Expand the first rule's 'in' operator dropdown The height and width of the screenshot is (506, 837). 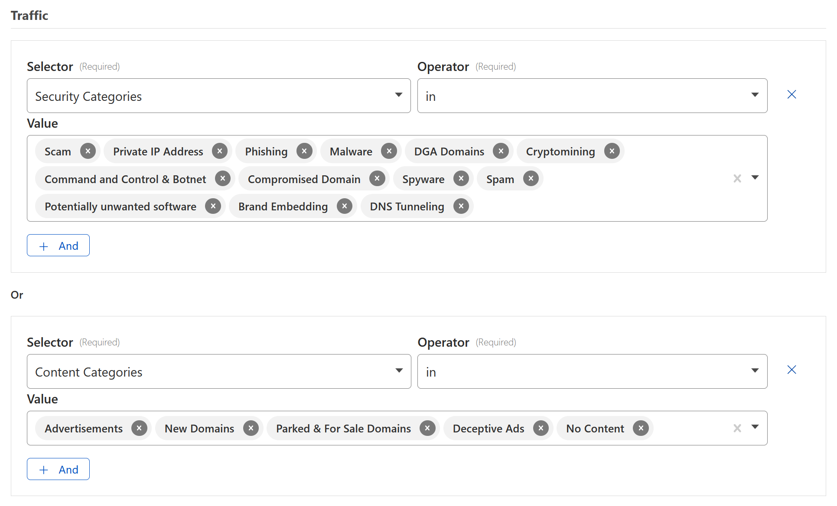[592, 96]
